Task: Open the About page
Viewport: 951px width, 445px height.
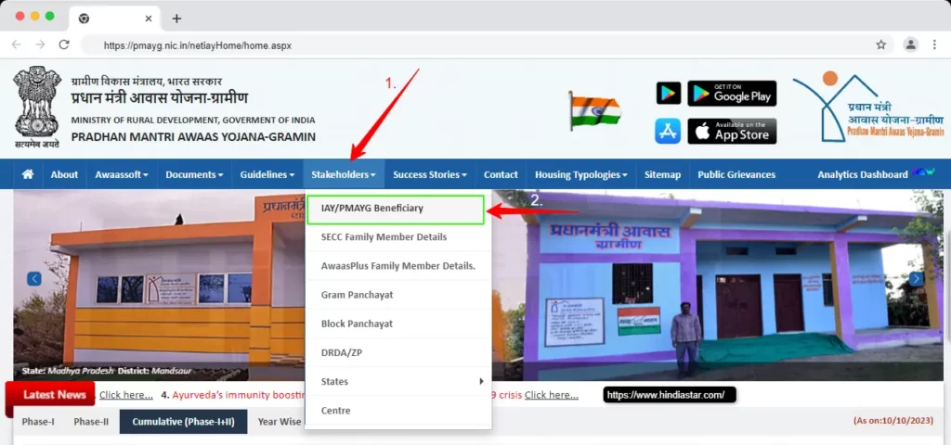Action: tap(64, 174)
